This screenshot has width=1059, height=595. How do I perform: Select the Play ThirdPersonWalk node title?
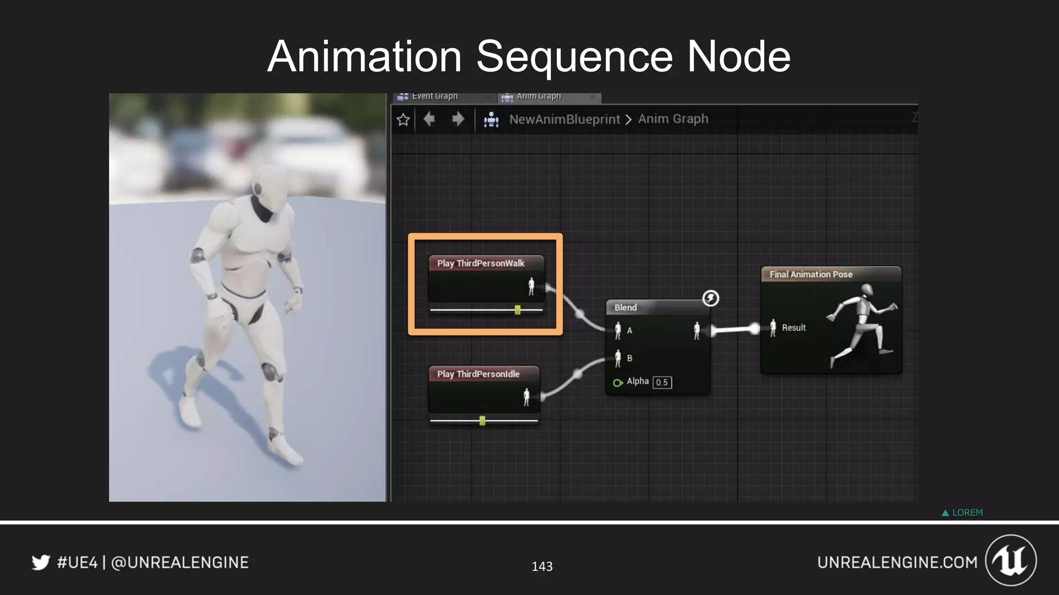pos(481,263)
